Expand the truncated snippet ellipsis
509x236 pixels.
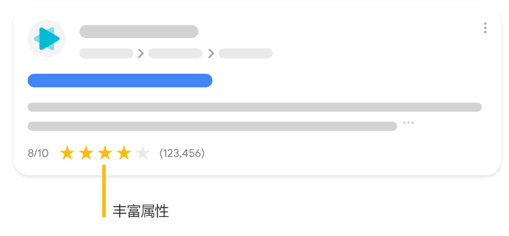click(x=408, y=123)
